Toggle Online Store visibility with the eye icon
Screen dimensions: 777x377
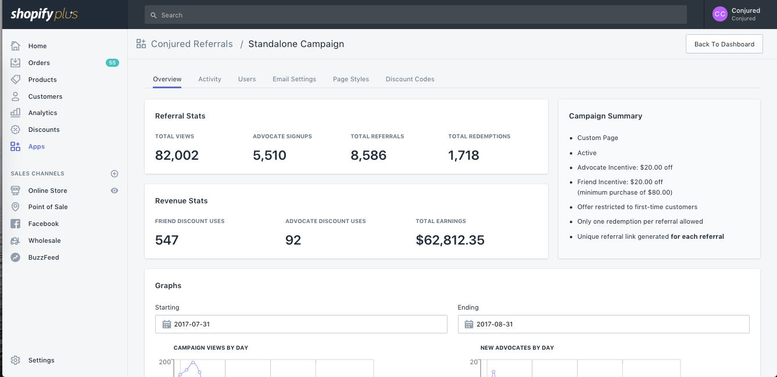114,190
